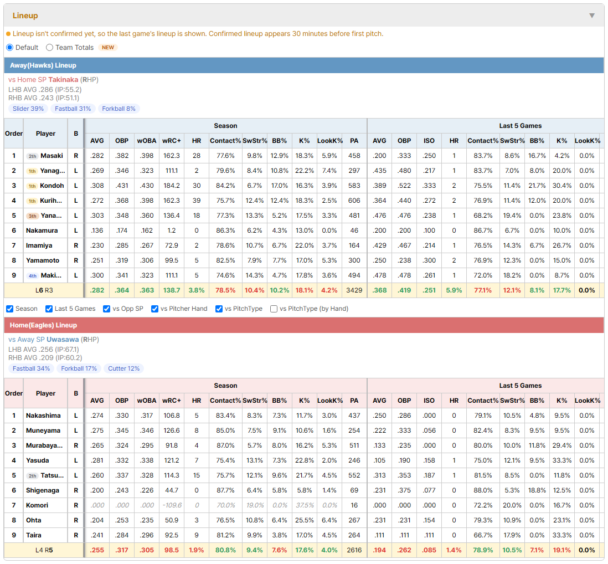
Task: Open Eagles leadoff hitter Nakashima
Action: 43,416
